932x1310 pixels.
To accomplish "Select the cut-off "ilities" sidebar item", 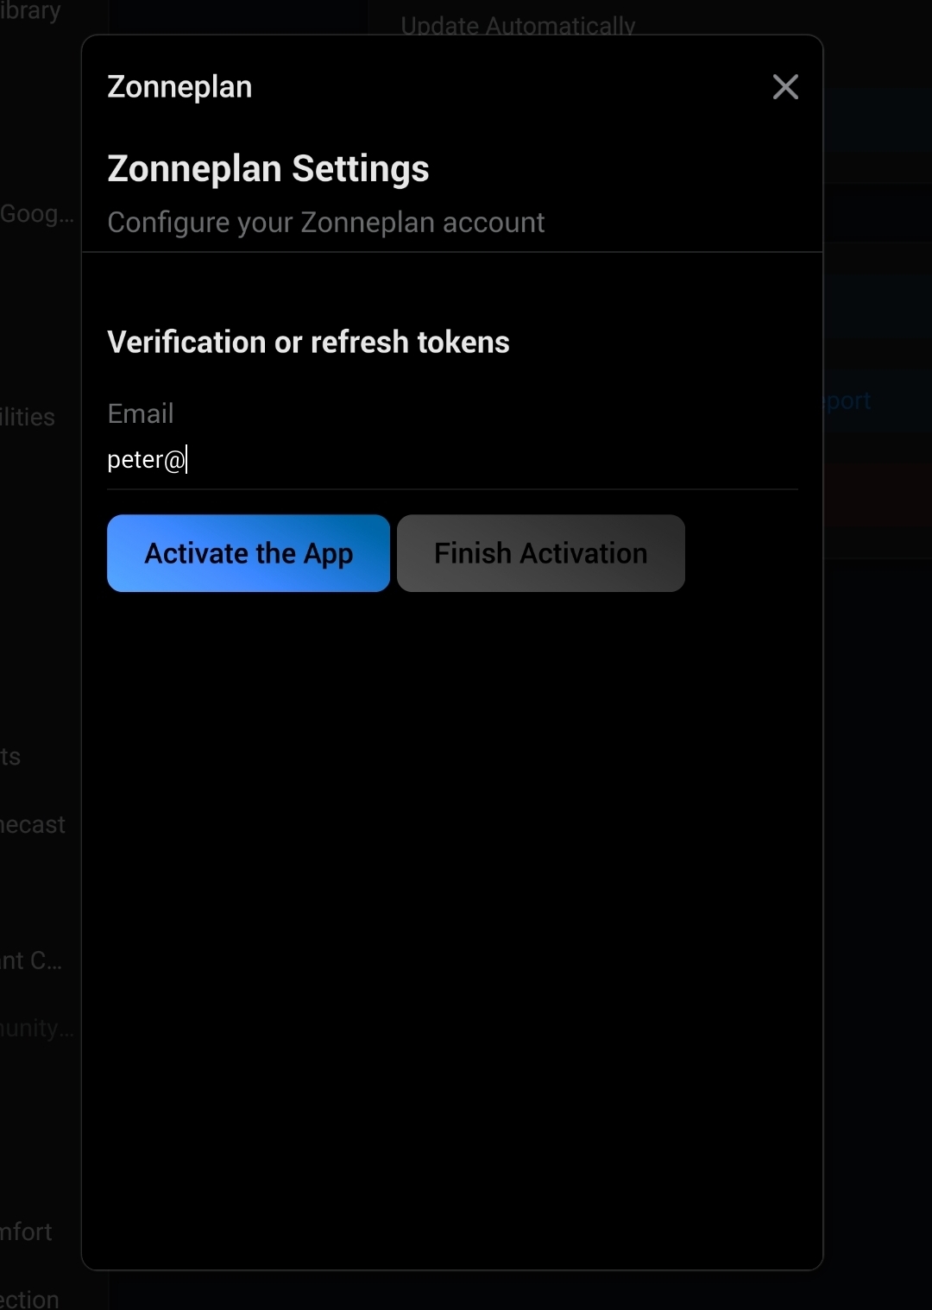I will (x=28, y=417).
